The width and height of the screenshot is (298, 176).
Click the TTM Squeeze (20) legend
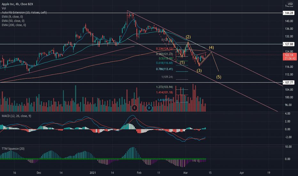pos(13,148)
